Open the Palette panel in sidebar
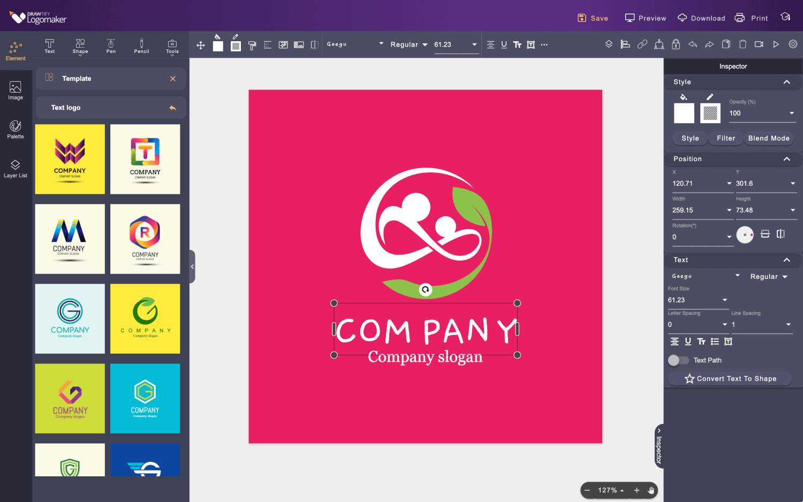Viewport: 803px width, 502px height. point(16,130)
